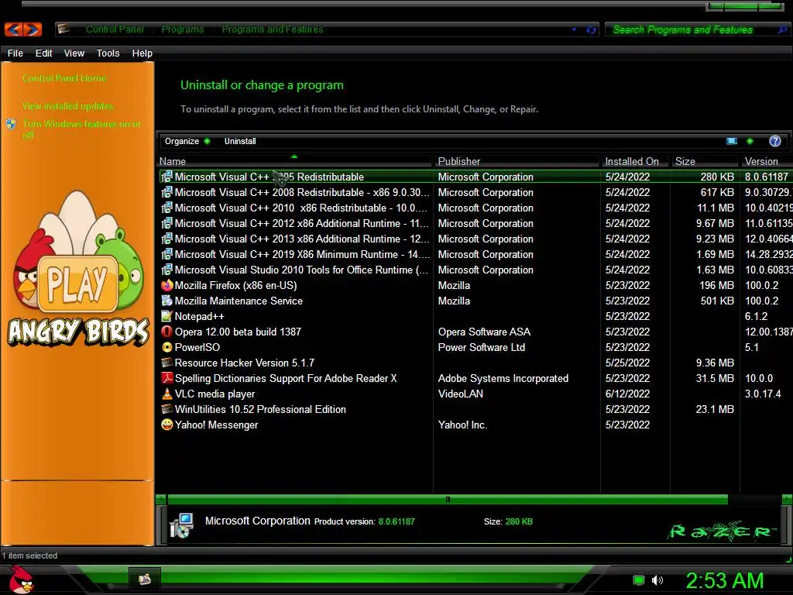Click Visual C++ 2008 Redistributable icon
Image resolution: width=793 pixels, height=595 pixels.
click(x=167, y=192)
